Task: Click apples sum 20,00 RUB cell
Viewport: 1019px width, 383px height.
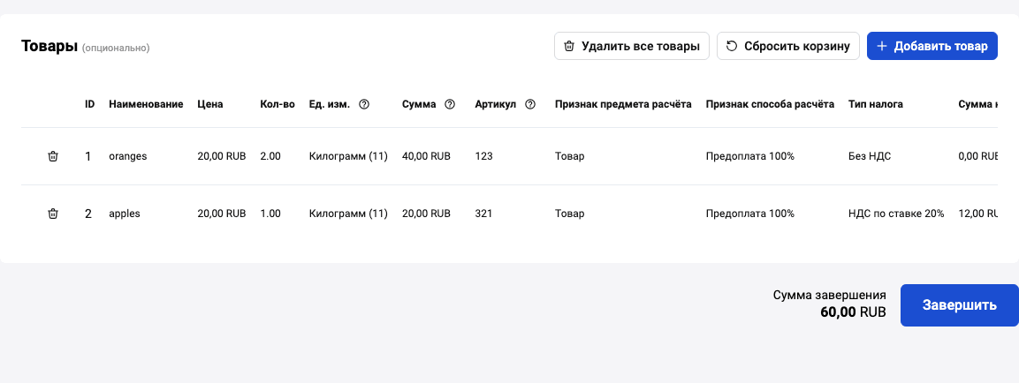Action: pos(426,214)
